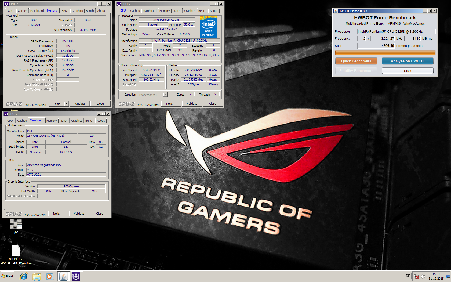This screenshot has width=451, height=282.
Task: Click the Frequency field showing 3,224.27
Action: [383, 38]
